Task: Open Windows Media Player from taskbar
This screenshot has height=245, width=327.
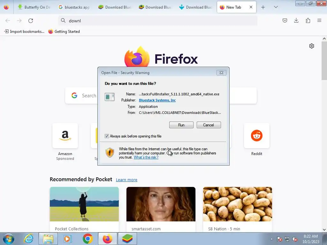Action: 68,239
